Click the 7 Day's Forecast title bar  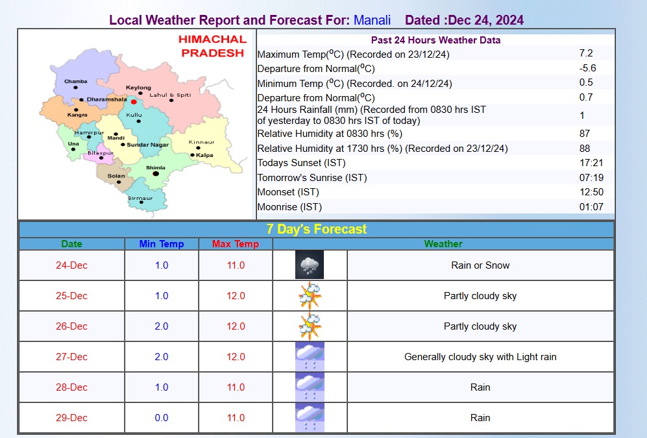316,229
